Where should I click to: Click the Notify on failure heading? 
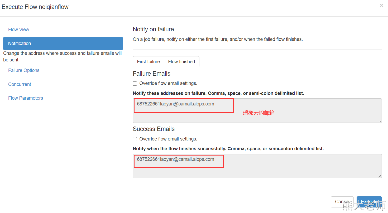click(x=153, y=29)
